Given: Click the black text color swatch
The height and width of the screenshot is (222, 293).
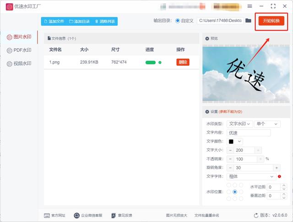Looking at the screenshot, I should pos(231,142).
